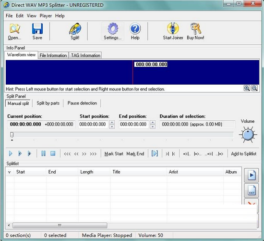The height and width of the screenshot is (241, 264).
Task: Click the |=>.. playback icon
Action: tap(197, 154)
